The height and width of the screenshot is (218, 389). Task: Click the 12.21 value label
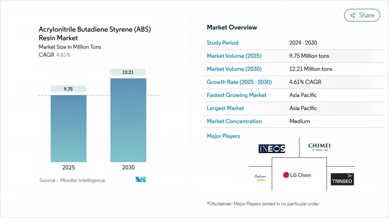coord(129,72)
